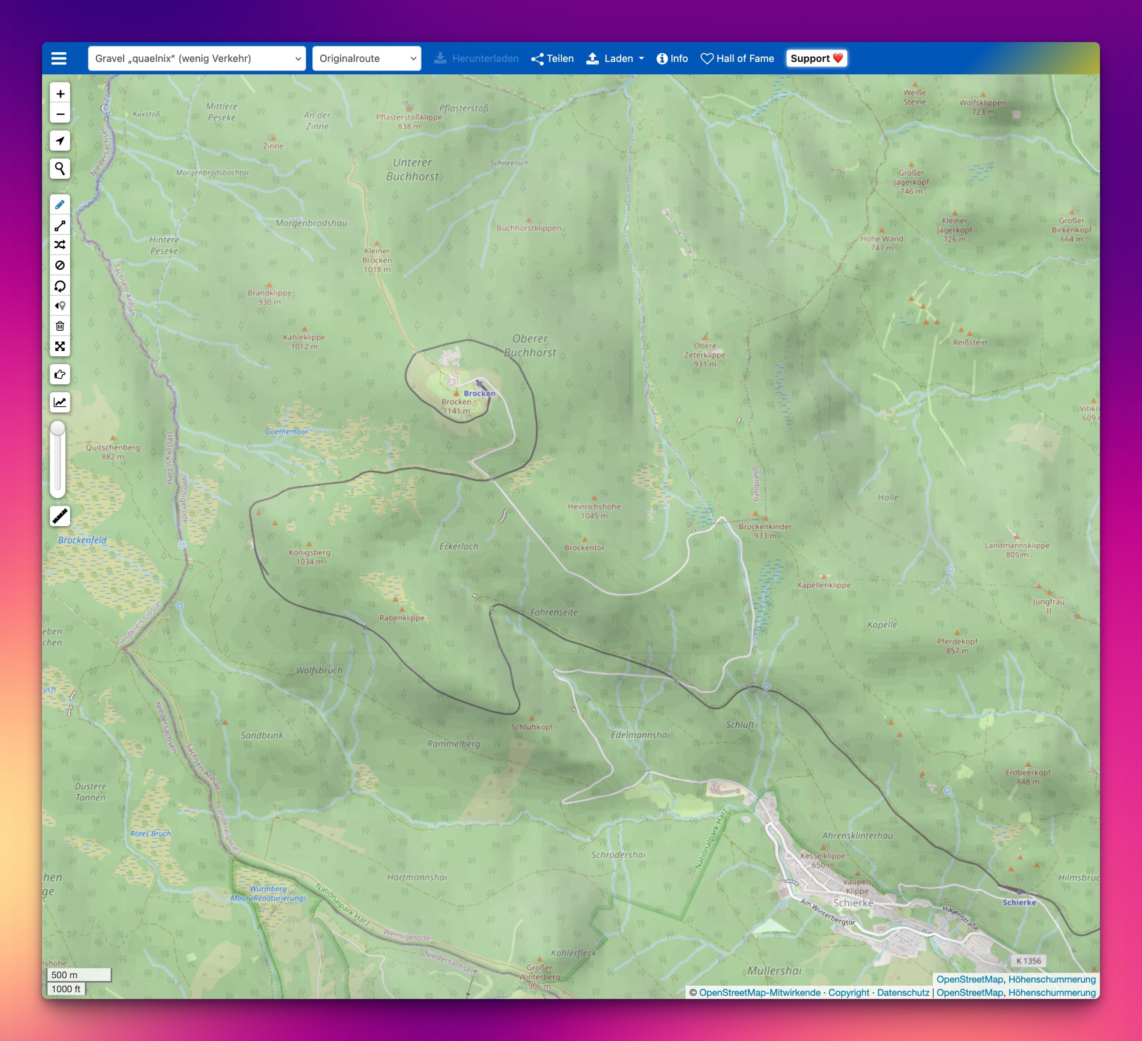Toggle the pencil route drawing mode
Image resolution: width=1142 pixels, height=1041 pixels.
click(x=60, y=204)
